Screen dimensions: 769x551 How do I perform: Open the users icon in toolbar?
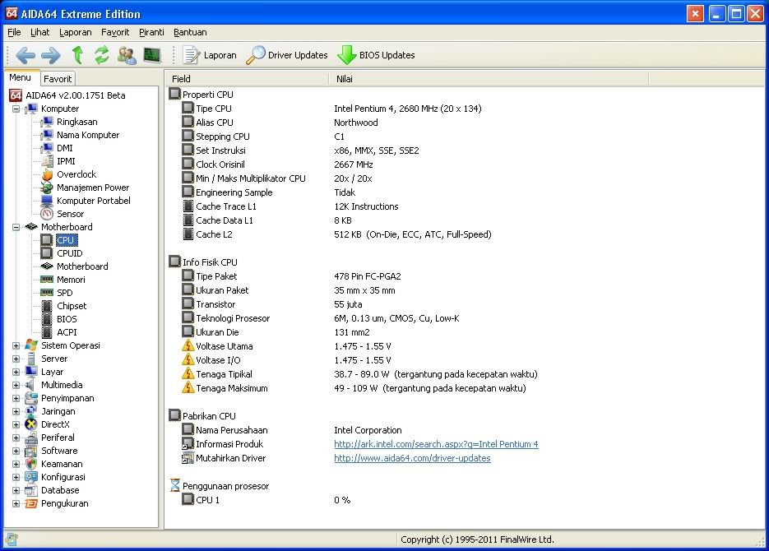coord(127,55)
